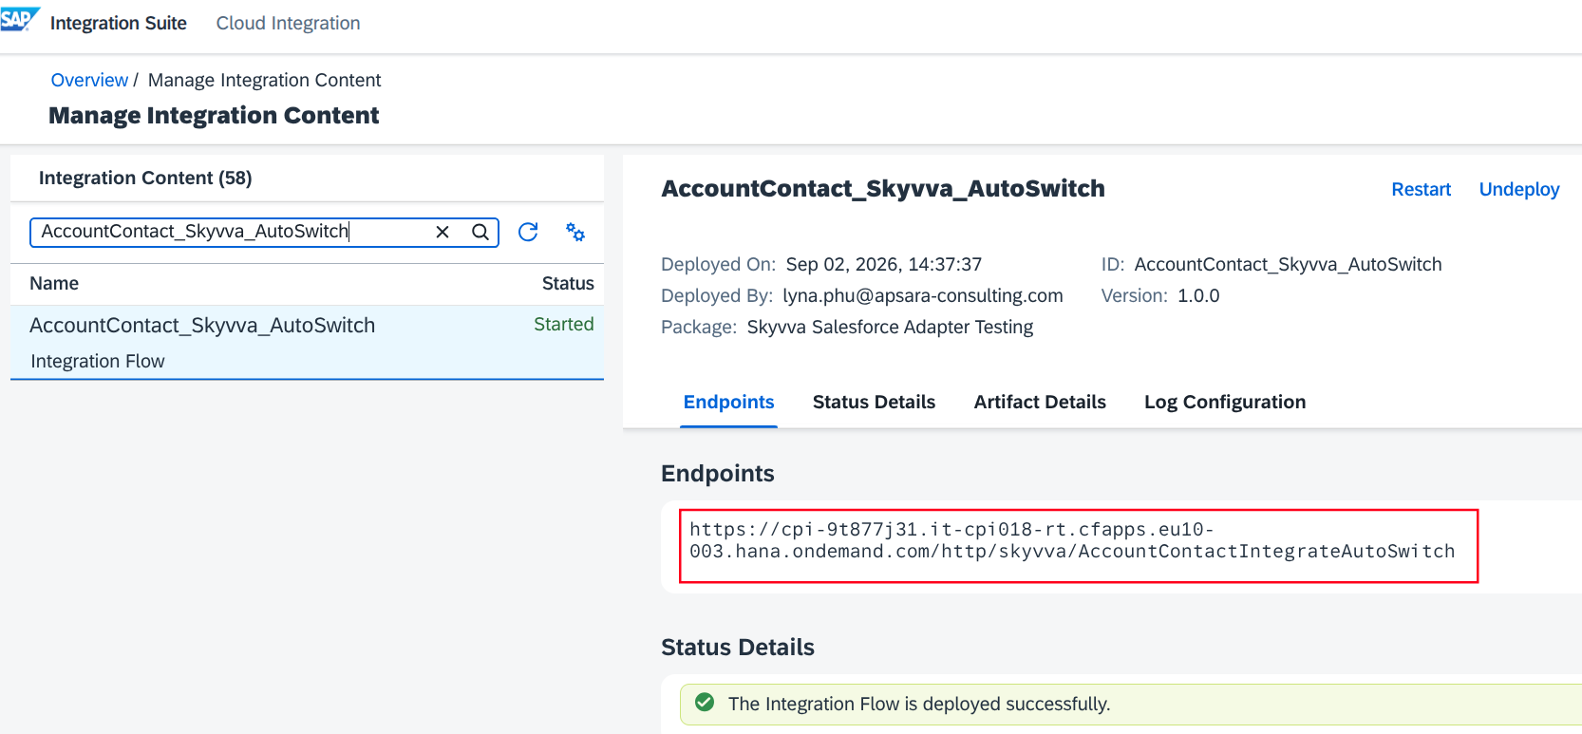Select the AccountContact_Skyvva_AutoSwitch list row
This screenshot has width=1582, height=734.
[x=307, y=342]
